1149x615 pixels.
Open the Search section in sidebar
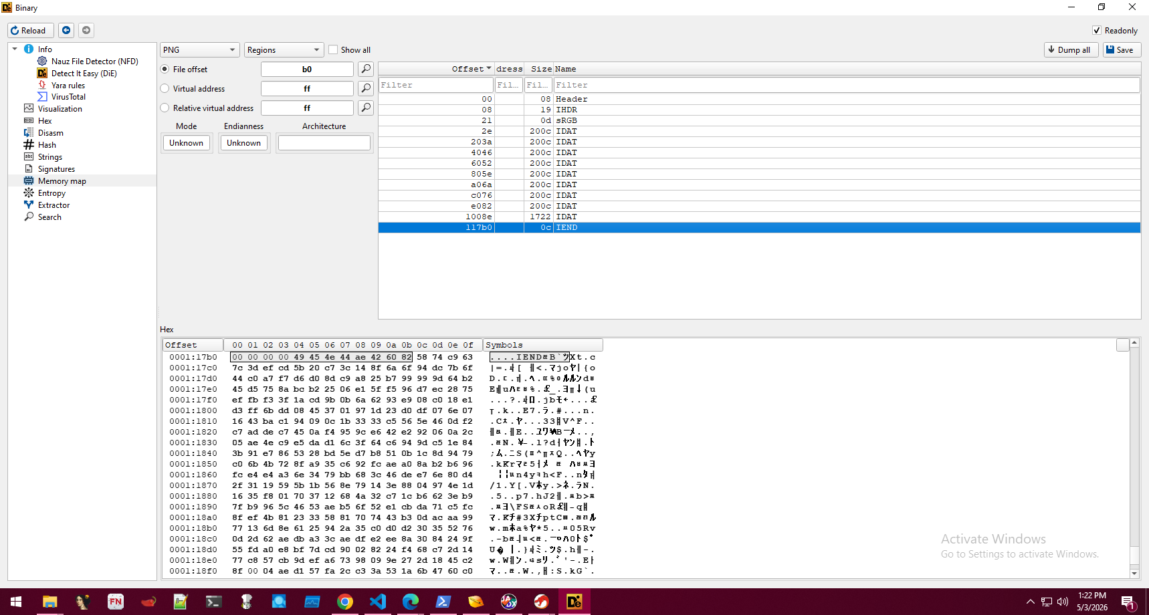49,217
